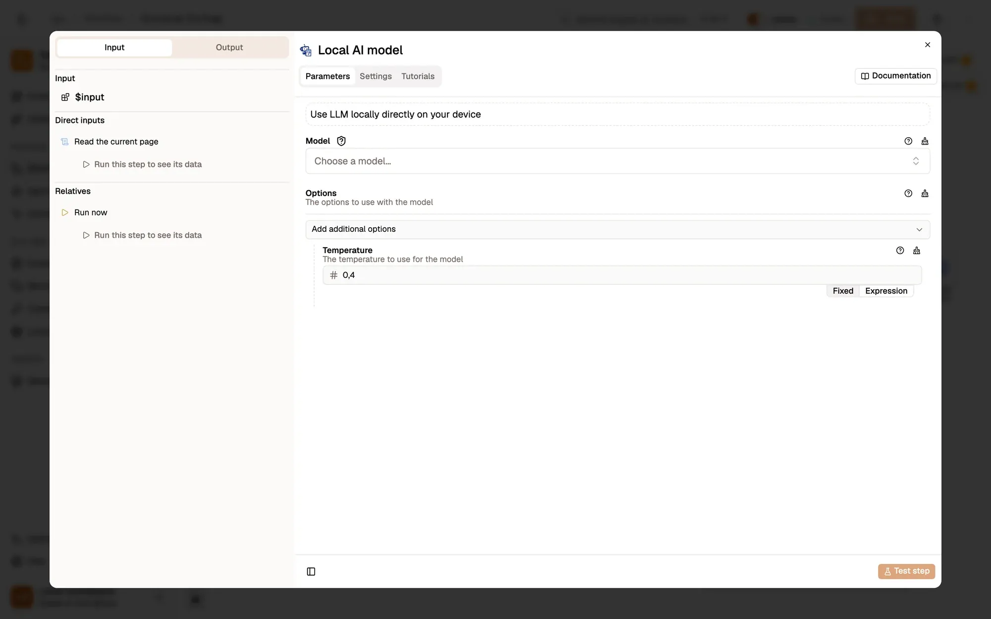The height and width of the screenshot is (619, 991).
Task: Click the clear icon next to Model
Action: coord(925,141)
